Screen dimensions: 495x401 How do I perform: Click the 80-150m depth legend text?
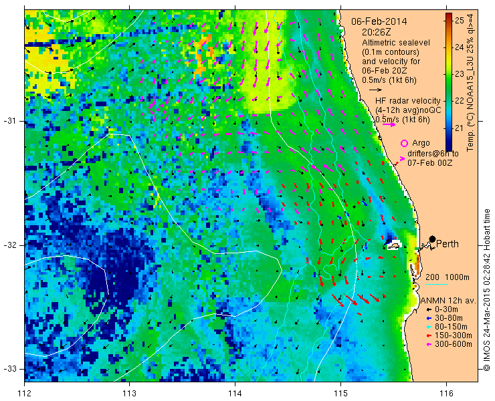(x=451, y=327)
